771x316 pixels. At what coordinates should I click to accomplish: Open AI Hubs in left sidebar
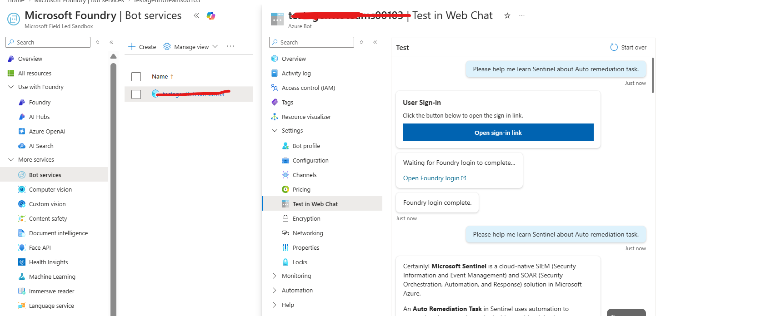coord(39,117)
